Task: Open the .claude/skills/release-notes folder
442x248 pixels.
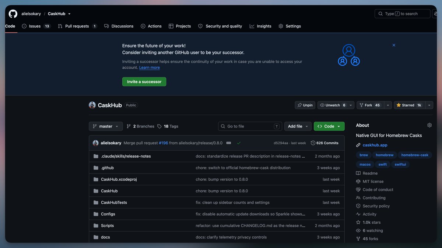Action: (x=126, y=156)
